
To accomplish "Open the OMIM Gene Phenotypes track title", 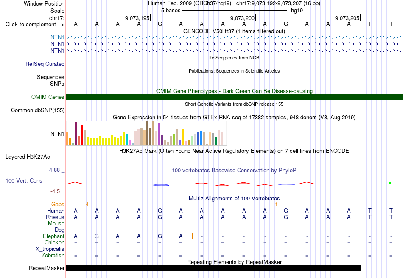I will [234, 91].
